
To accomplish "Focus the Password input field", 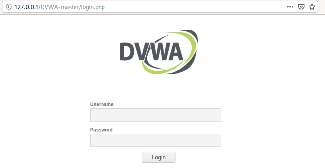I will click(156, 140).
